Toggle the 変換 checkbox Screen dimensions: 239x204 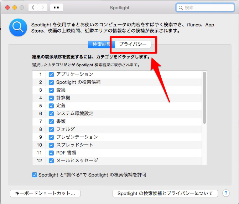[x=51, y=90]
